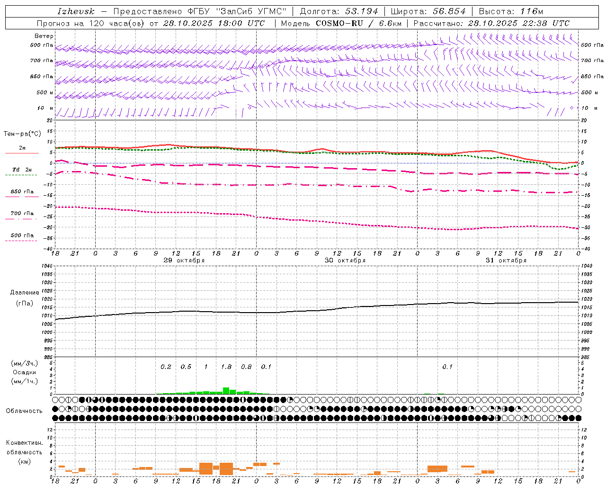Click the '1.8' precipitation amount value

(226, 367)
